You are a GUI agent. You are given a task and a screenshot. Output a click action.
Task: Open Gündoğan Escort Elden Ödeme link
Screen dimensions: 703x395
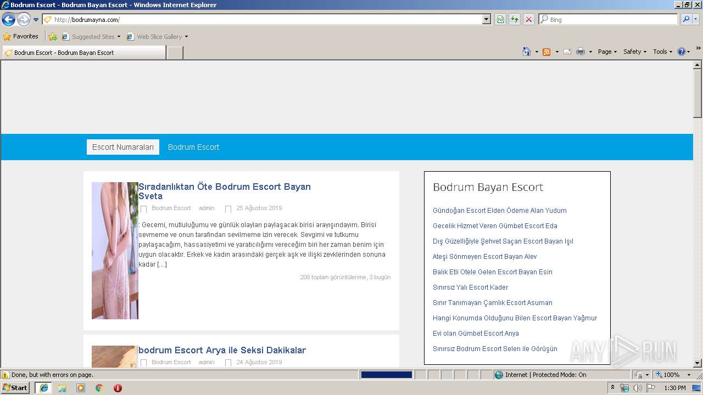coord(499,211)
